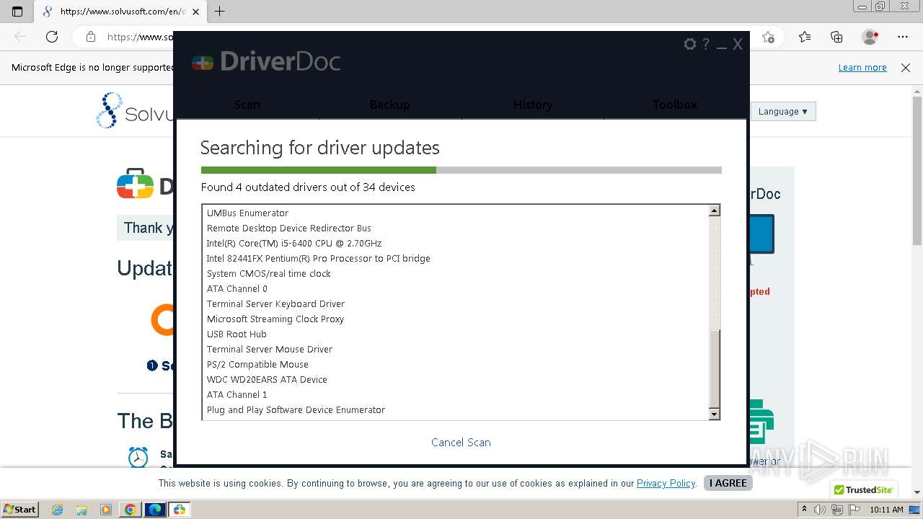Go back in Edge browser
The width and height of the screenshot is (923, 519).
20,37
